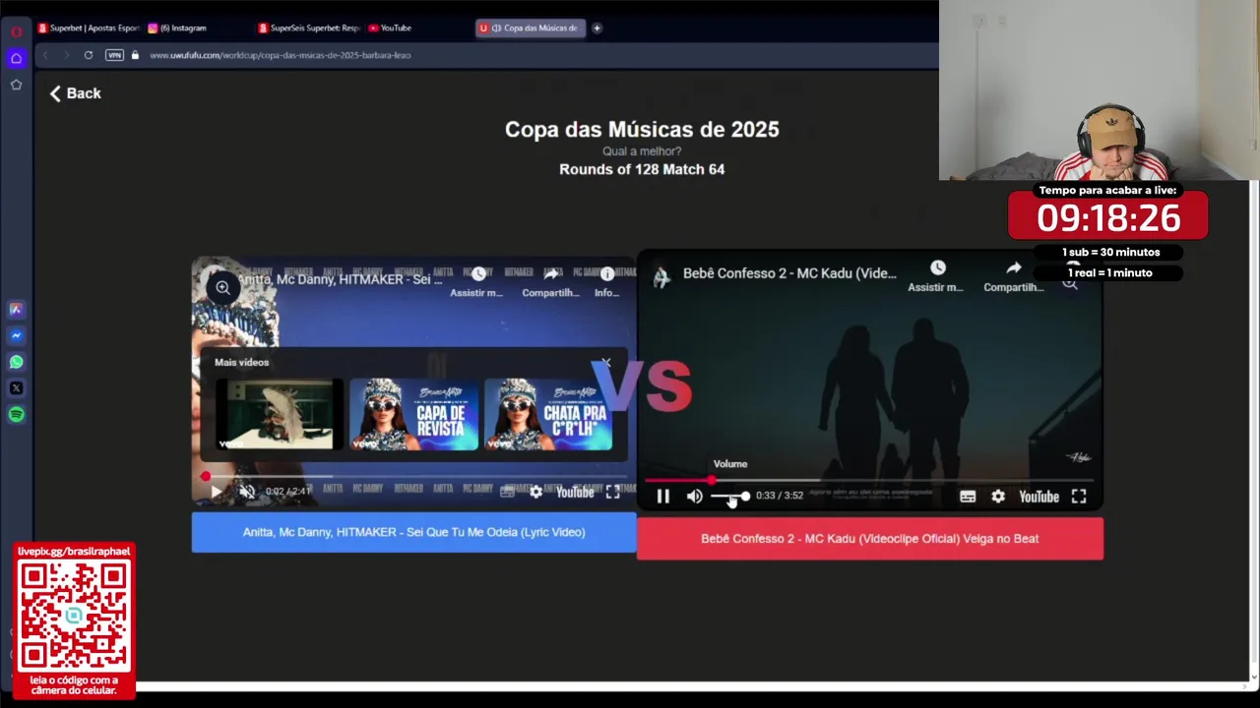Close the Mais vídeos overlay
Screen dimensions: 1260x708
606,363
